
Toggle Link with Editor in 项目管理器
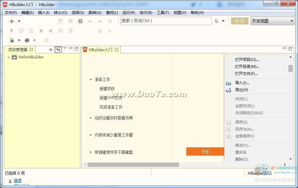58,50
